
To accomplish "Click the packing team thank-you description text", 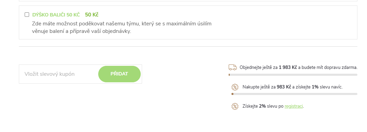I will click(x=122, y=27).
